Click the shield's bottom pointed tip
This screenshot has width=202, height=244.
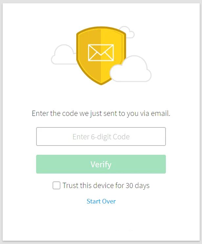click(x=101, y=83)
